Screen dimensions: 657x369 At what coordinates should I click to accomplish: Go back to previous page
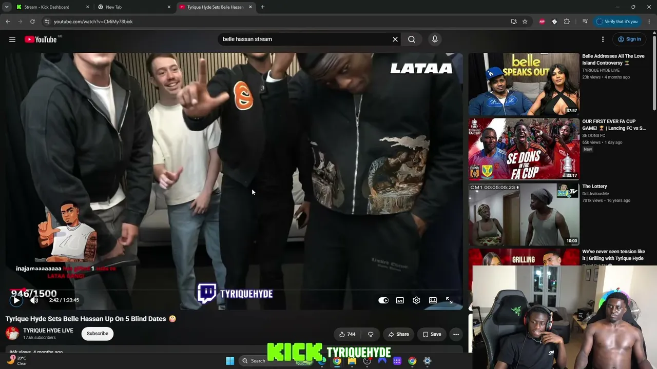(8, 22)
